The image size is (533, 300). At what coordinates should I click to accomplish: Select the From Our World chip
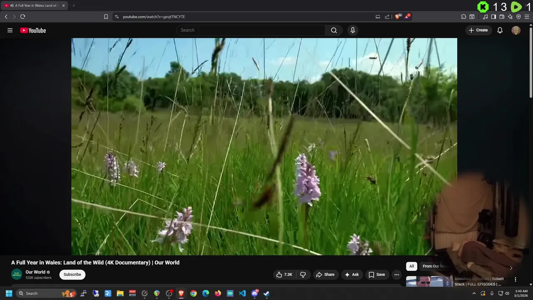[x=436, y=266]
